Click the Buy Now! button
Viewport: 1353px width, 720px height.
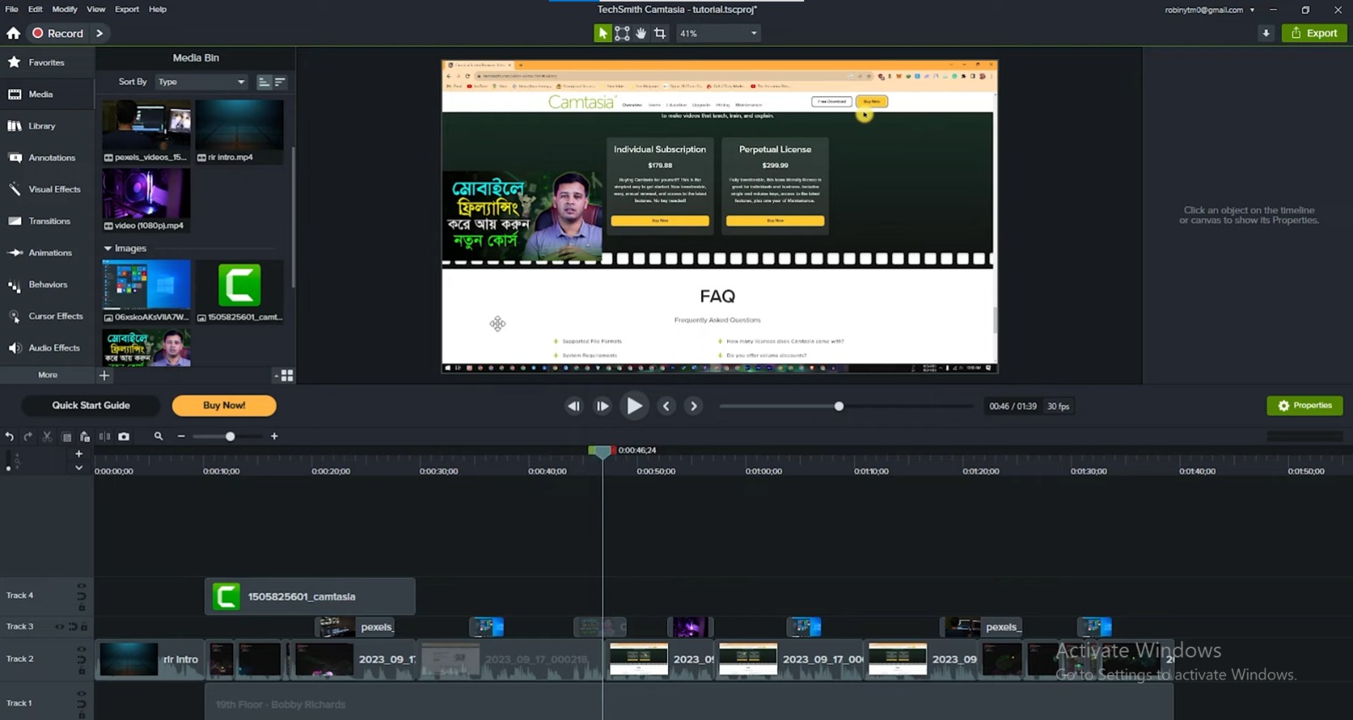[x=224, y=406]
